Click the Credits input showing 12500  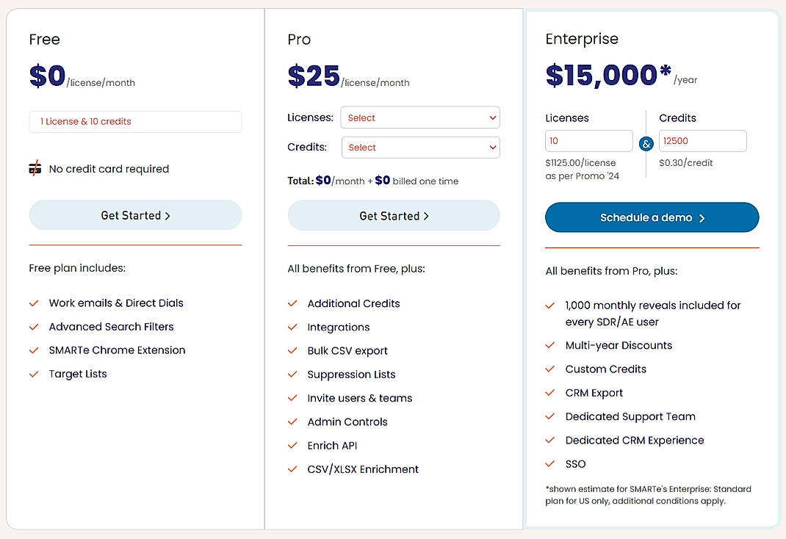click(702, 140)
